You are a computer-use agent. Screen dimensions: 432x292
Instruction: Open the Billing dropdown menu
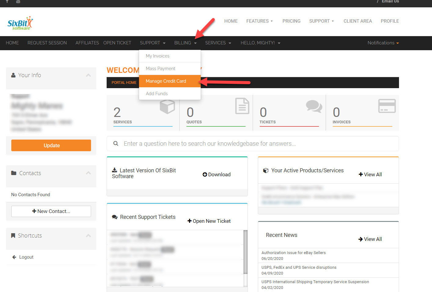(185, 43)
